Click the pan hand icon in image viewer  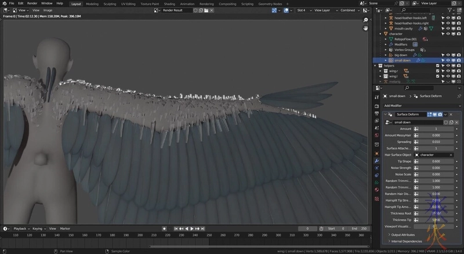coord(365,28)
